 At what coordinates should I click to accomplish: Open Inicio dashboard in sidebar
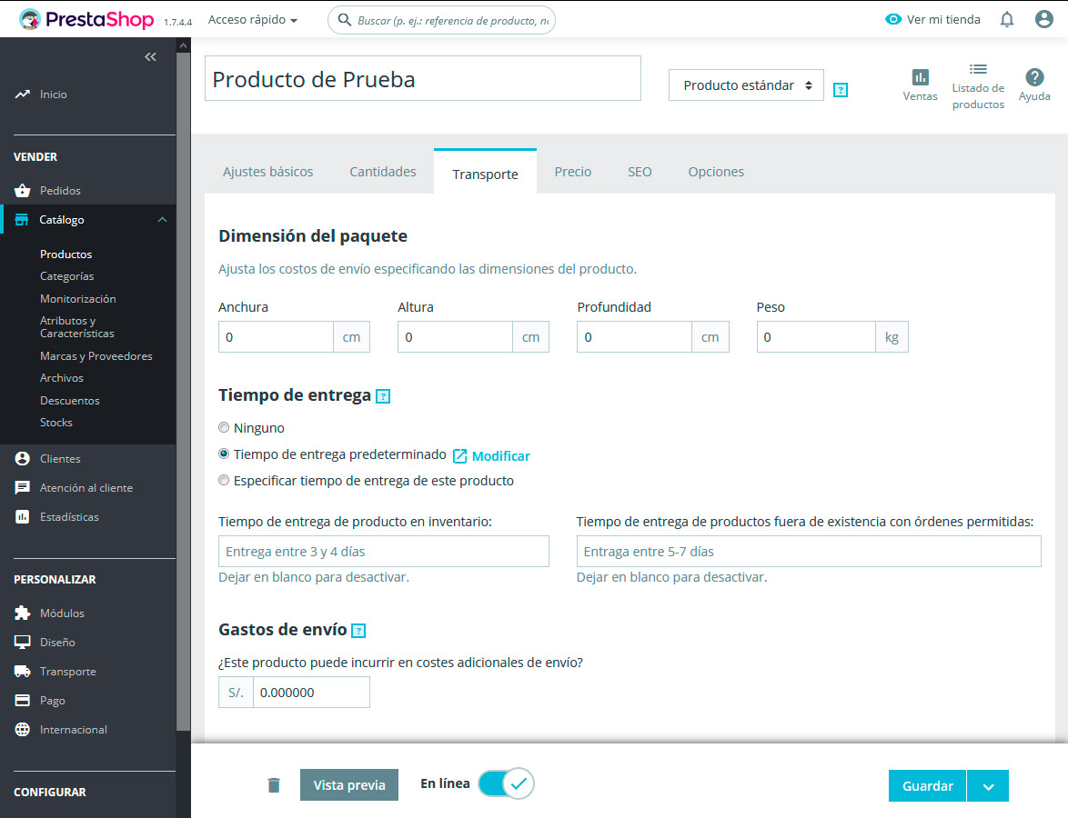[53, 95]
